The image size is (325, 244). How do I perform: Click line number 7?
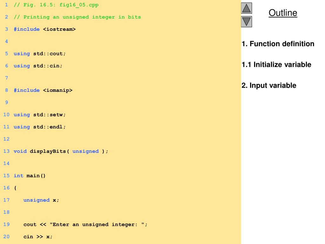pyautogui.click(x=6, y=78)
